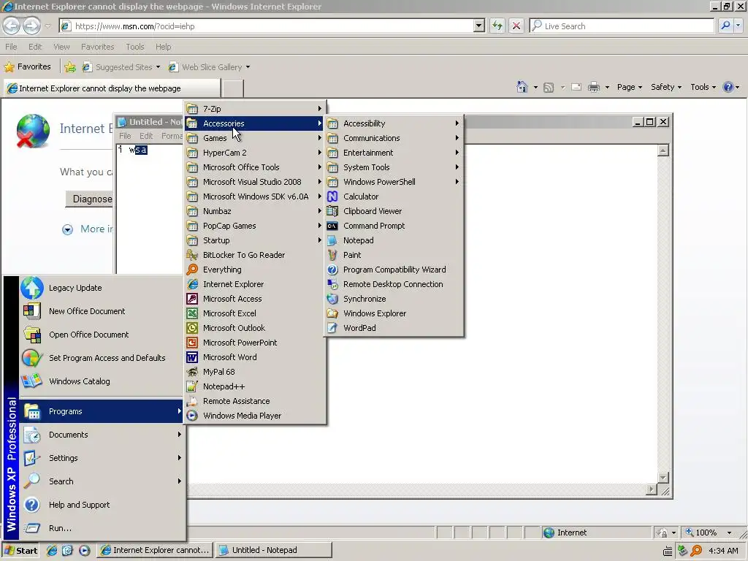Open Command Prompt
The image size is (748, 561).
pyautogui.click(x=394, y=226)
